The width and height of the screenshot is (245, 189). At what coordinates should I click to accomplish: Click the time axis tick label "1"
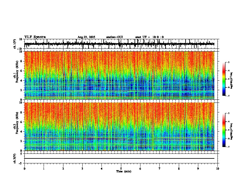44,169
